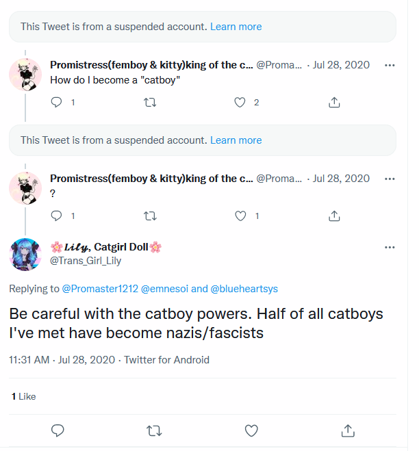This screenshot has height=451, width=419.
Task: Open the @Promaster1212 mention link
Action: click(100, 289)
